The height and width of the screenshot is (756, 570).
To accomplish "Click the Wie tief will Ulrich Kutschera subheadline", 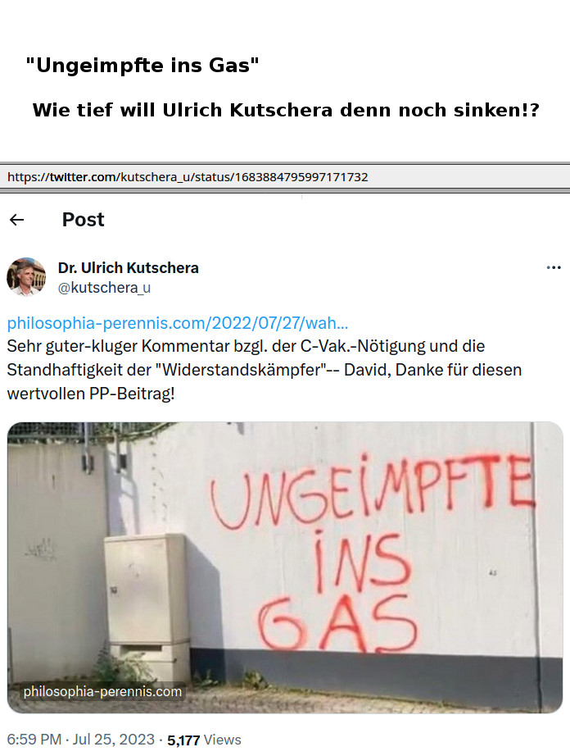I will coord(286,110).
